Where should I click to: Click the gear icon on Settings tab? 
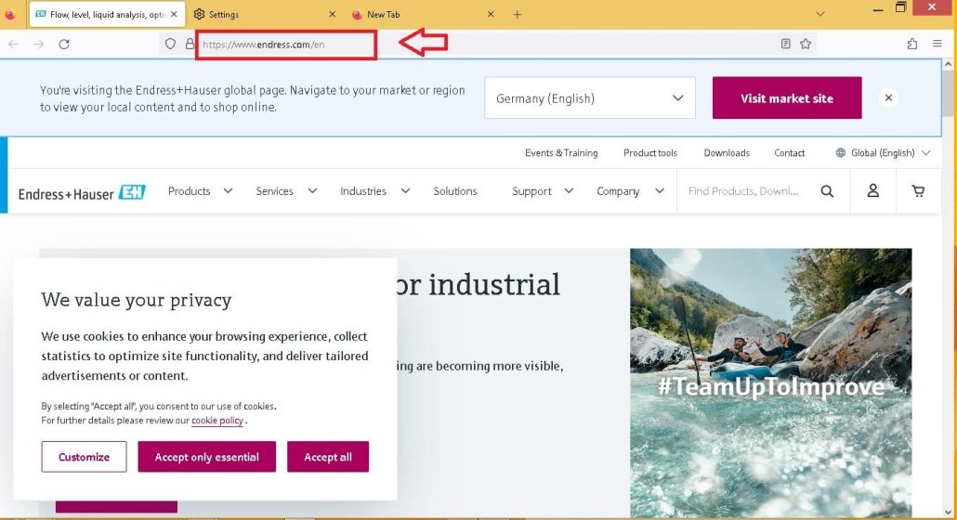[199, 14]
